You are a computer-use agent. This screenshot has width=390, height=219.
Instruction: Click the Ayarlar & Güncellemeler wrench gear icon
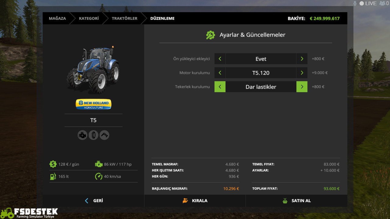tap(210, 35)
